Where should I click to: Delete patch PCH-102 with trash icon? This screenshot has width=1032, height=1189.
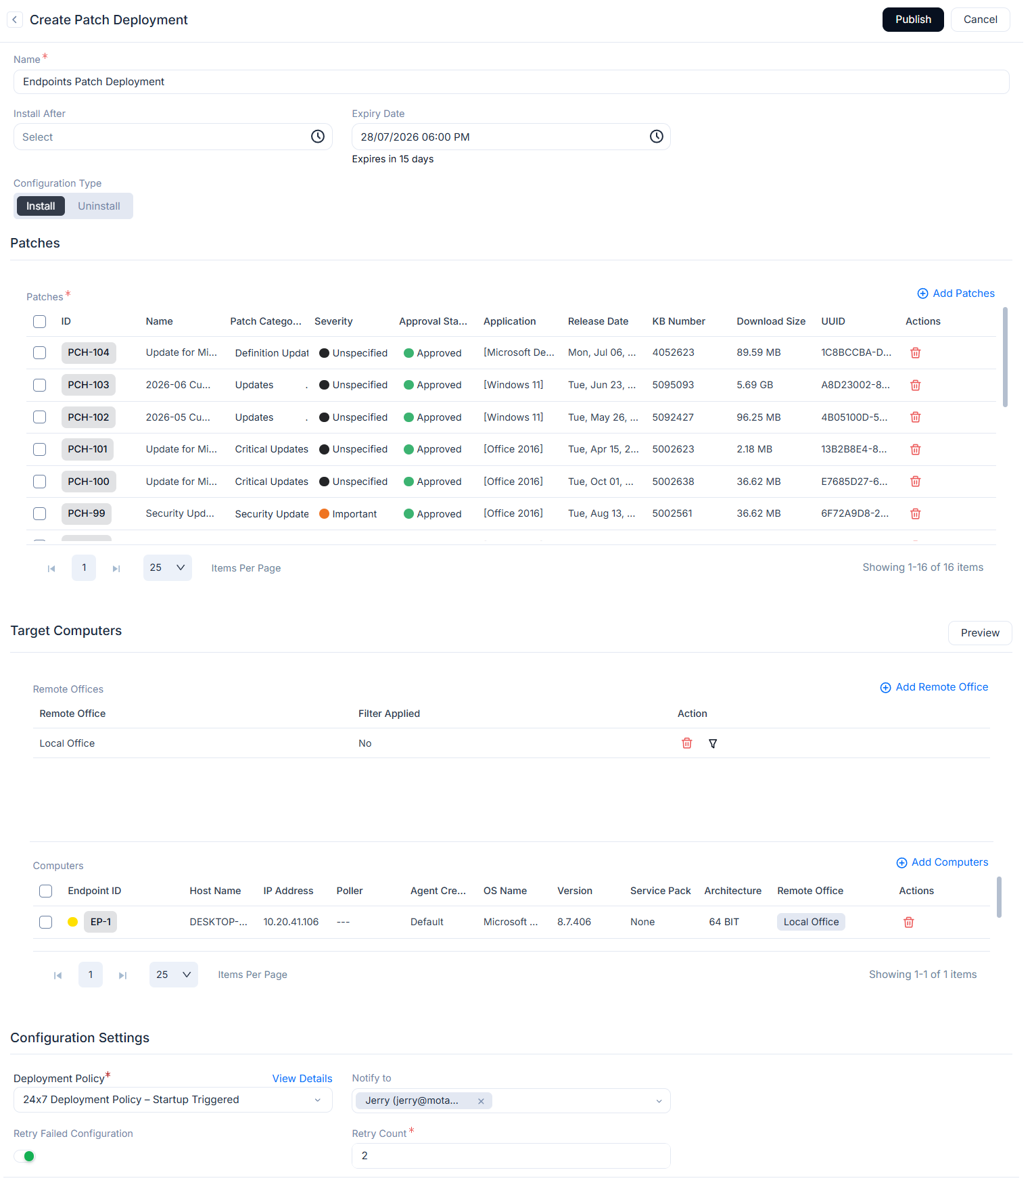(x=916, y=417)
